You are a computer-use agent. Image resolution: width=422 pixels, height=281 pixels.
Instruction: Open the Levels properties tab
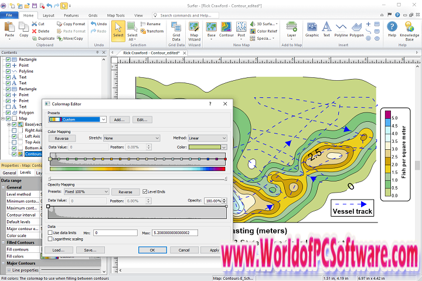[x=26, y=173]
